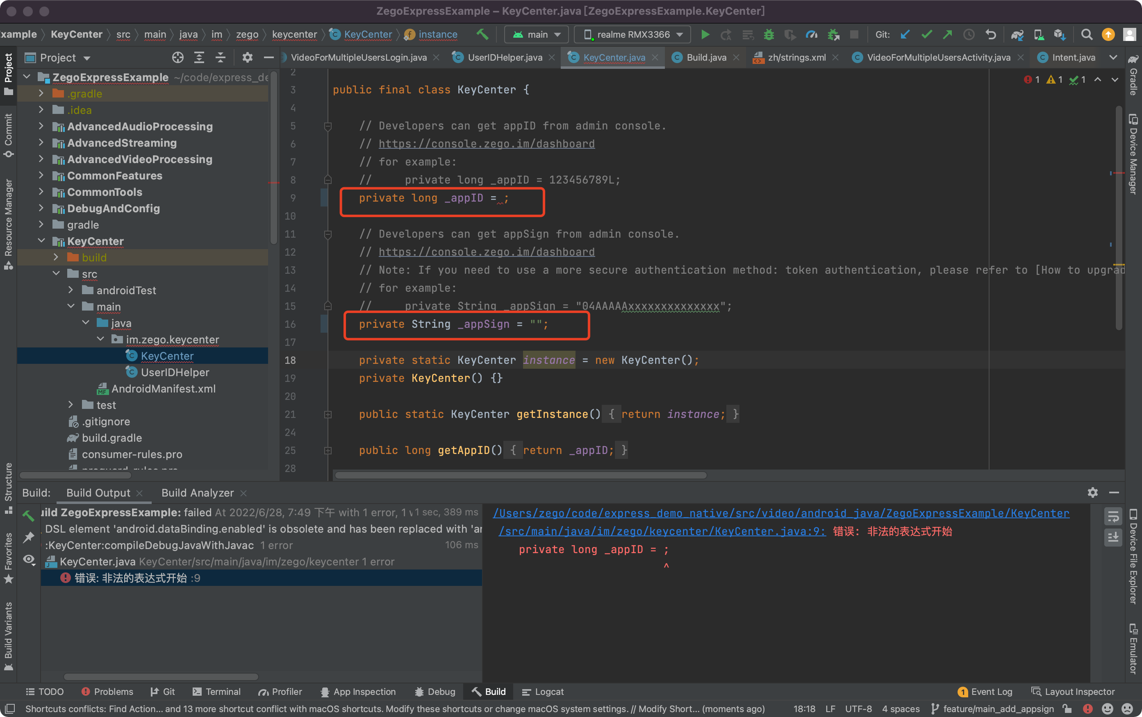Open the main run configuration dropdown
Image resolution: width=1142 pixels, height=717 pixels.
(537, 34)
